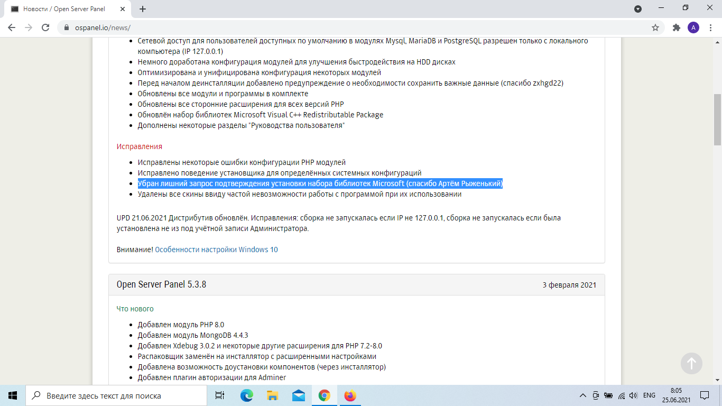Click the scroll-to-top arrow button

click(x=691, y=363)
